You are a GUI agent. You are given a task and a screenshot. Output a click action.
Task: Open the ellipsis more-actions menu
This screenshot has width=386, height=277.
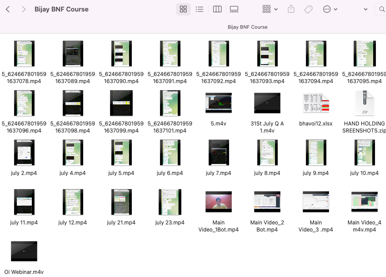(330, 9)
